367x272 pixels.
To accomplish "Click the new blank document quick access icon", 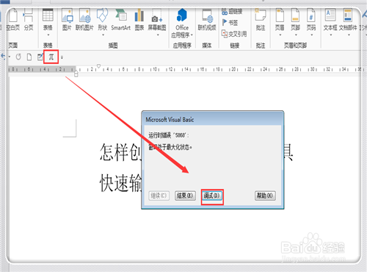I will [x=29, y=57].
